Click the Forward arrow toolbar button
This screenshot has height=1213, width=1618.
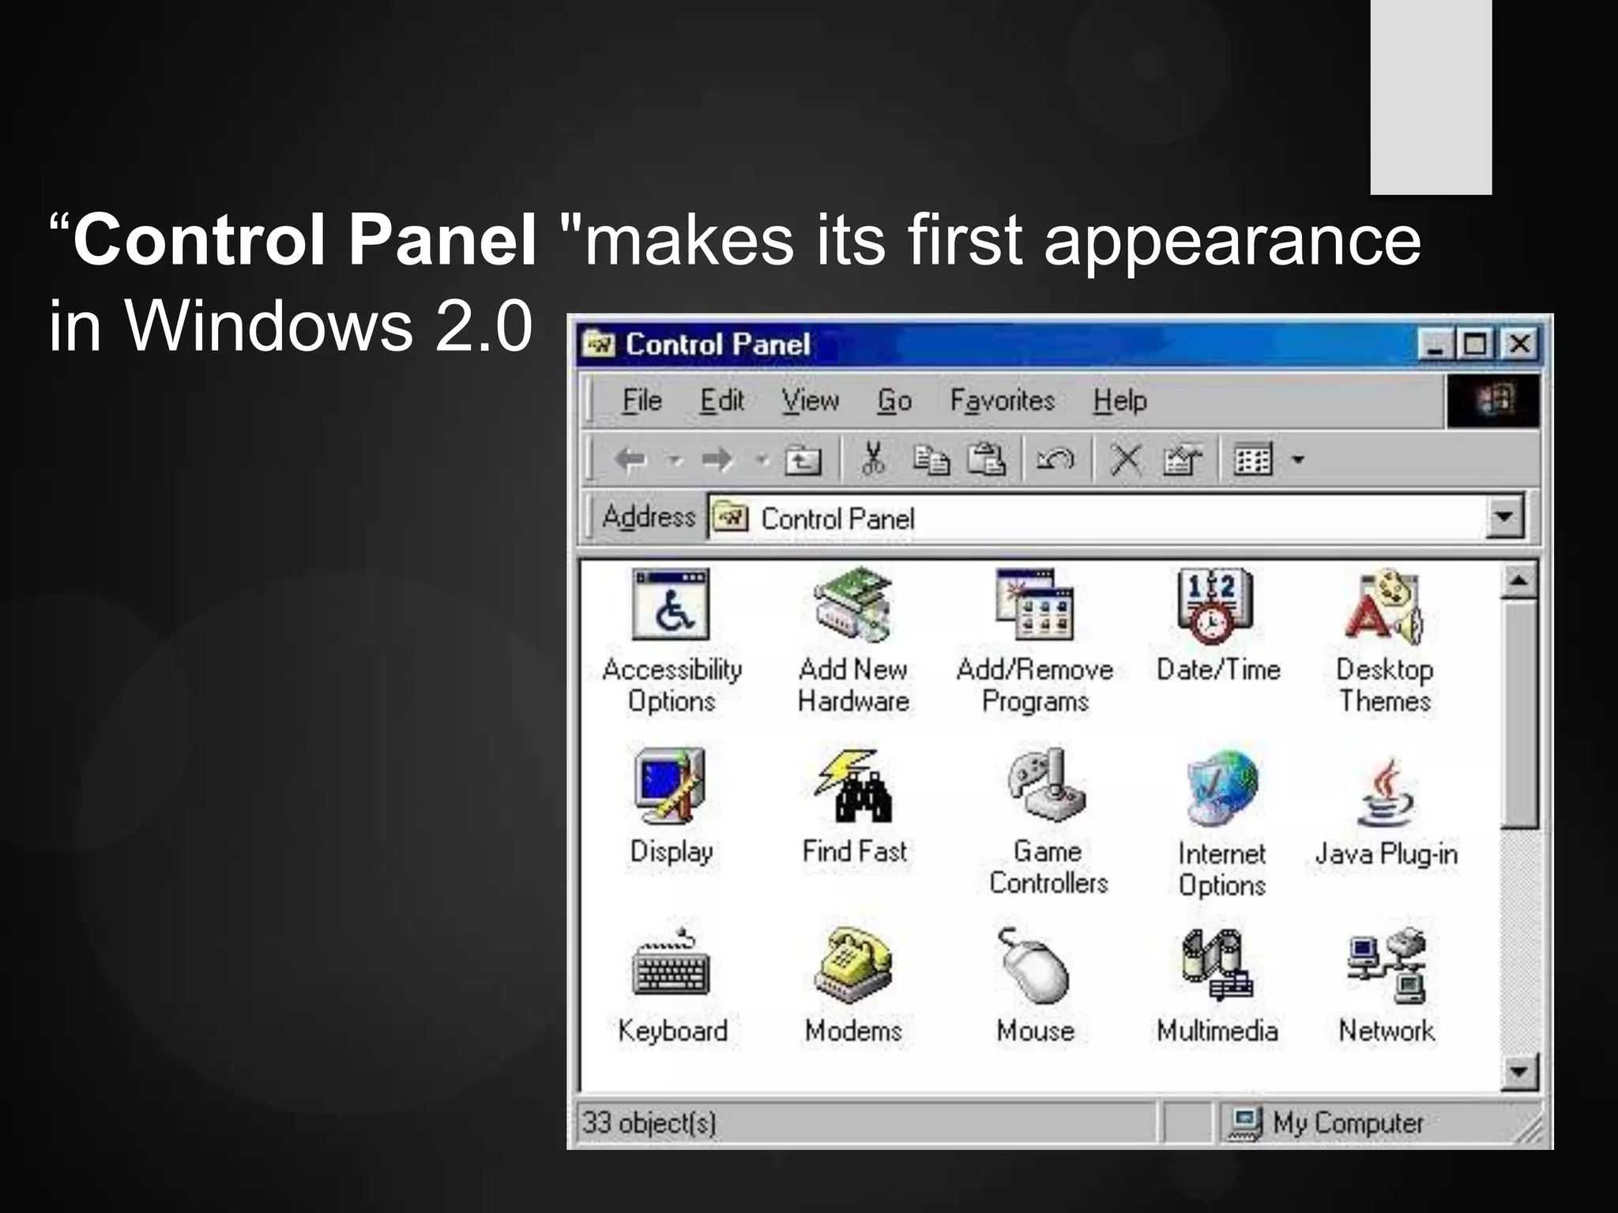pyautogui.click(x=718, y=459)
